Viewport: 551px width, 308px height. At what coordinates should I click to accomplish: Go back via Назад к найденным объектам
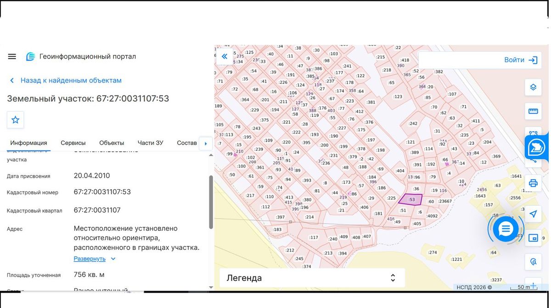(x=66, y=80)
